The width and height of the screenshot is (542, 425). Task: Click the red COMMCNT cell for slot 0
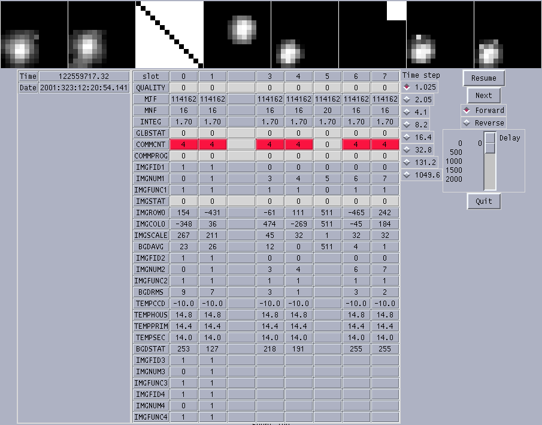coord(183,145)
